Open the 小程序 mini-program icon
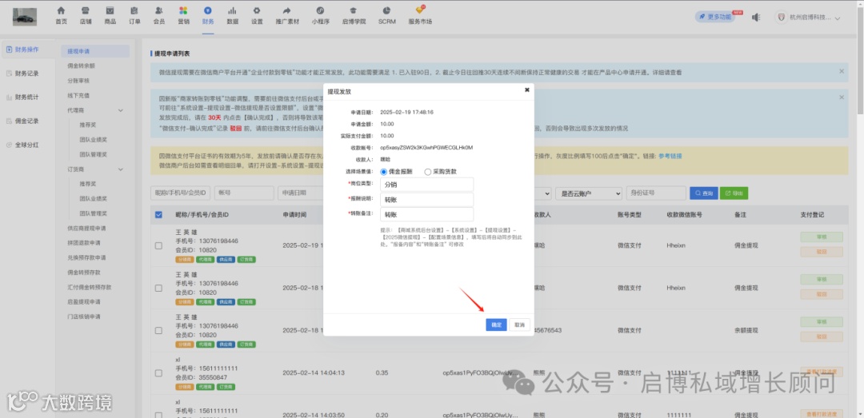This screenshot has width=864, height=418. tap(320, 10)
